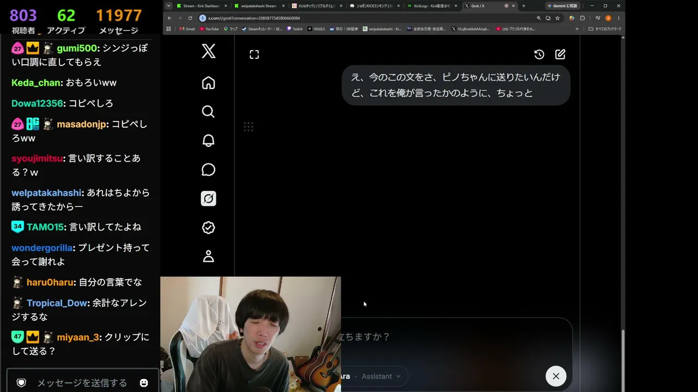Go to X Home via house icon
698x392 pixels.
coord(208,83)
